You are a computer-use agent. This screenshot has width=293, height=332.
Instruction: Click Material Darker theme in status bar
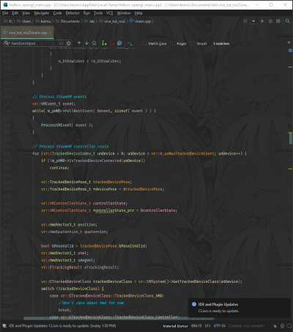175,326
